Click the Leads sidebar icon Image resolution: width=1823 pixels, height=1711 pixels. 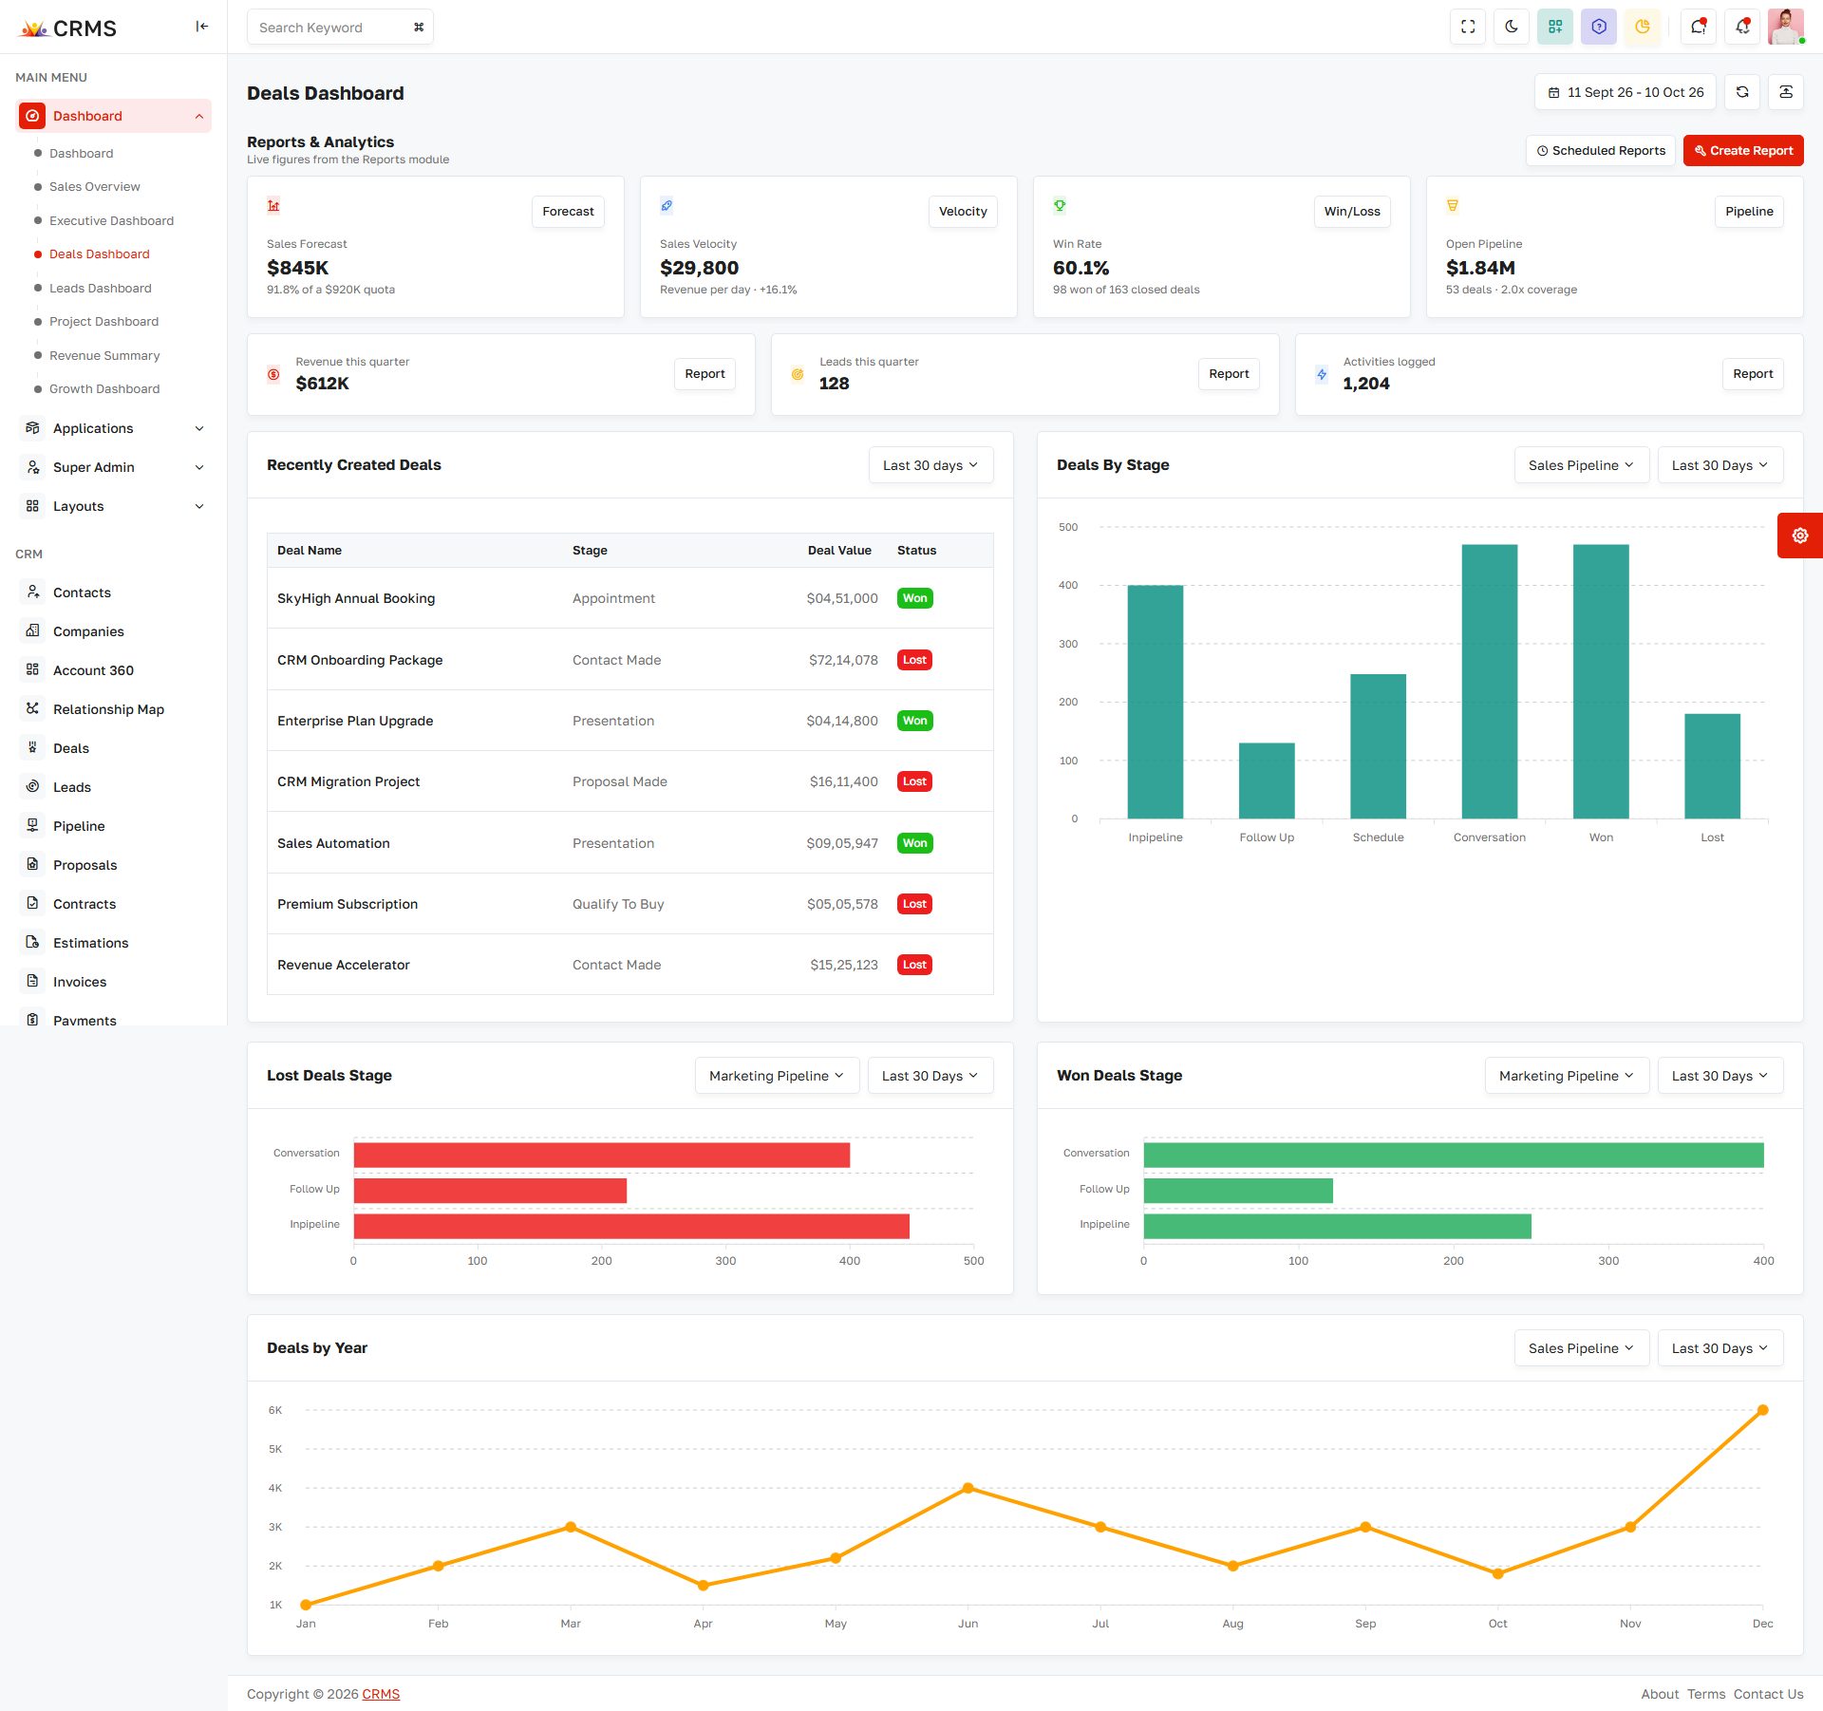pyautogui.click(x=32, y=786)
